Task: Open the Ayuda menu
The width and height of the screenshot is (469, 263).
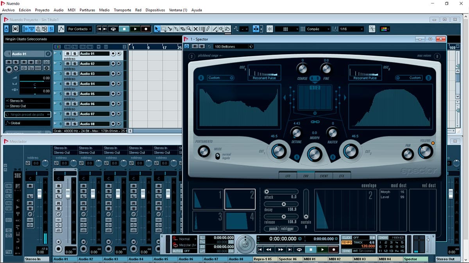Action: pyautogui.click(x=197, y=10)
